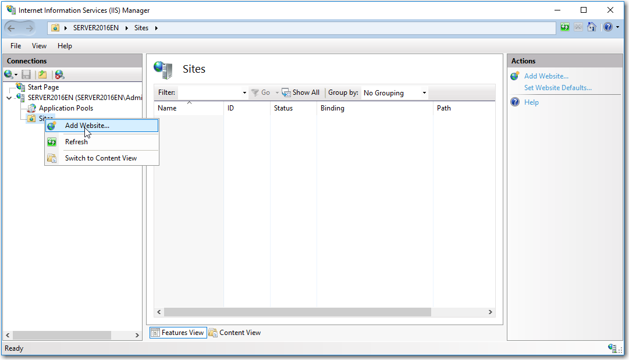Switch to the Content View tab

click(x=234, y=333)
